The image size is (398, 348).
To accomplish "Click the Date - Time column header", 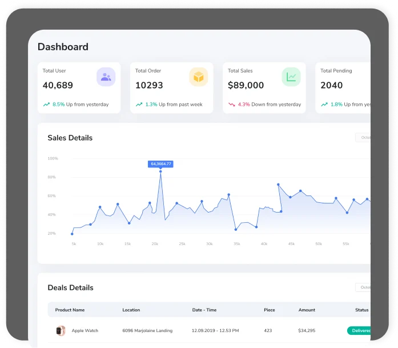I will [x=204, y=310].
